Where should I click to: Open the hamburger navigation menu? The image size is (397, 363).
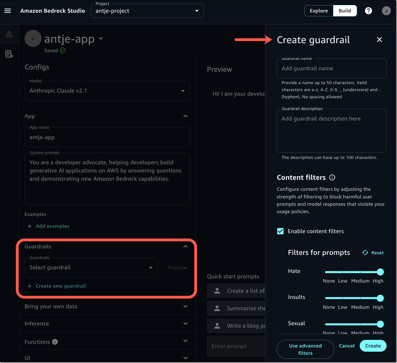pos(8,11)
